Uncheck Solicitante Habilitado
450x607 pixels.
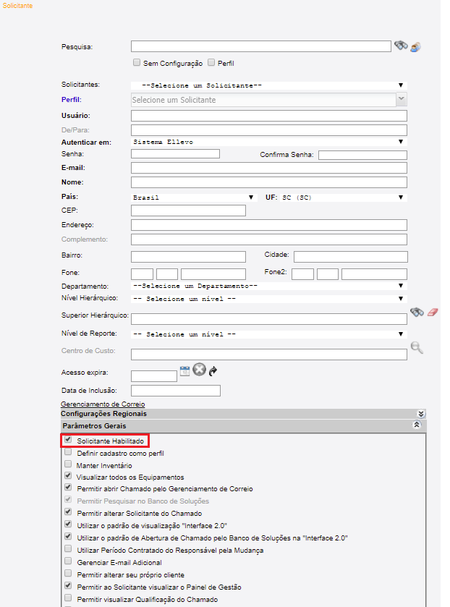coord(68,440)
